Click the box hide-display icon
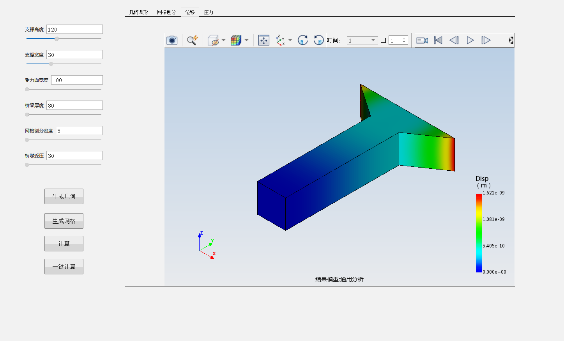This screenshot has height=341, width=564. tap(213, 40)
